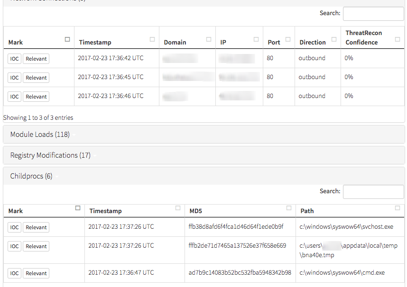
Task: Mark the 17:36:46 network connection as Relevant
Action: [36, 97]
